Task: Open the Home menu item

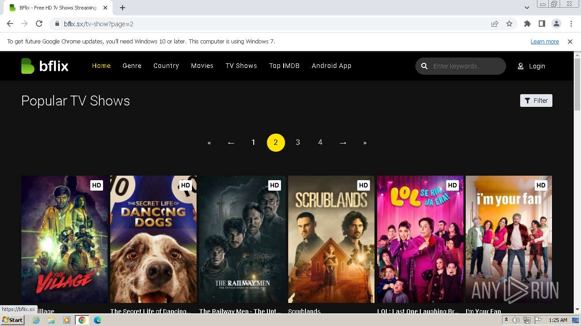Action: [101, 66]
